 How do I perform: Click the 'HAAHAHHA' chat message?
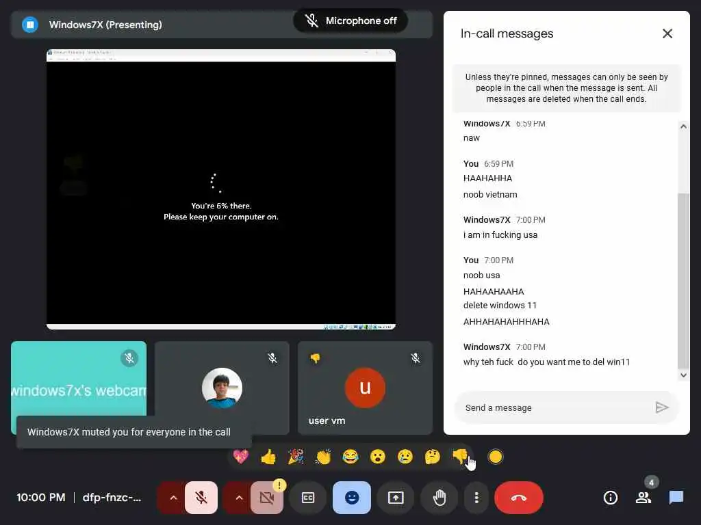[487, 178]
